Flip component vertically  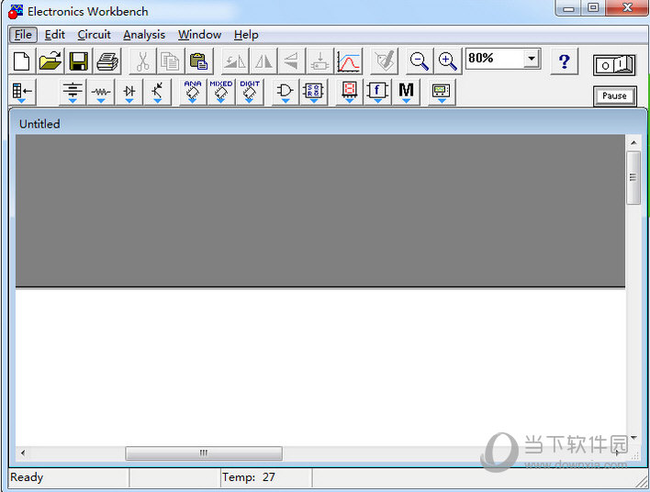292,61
